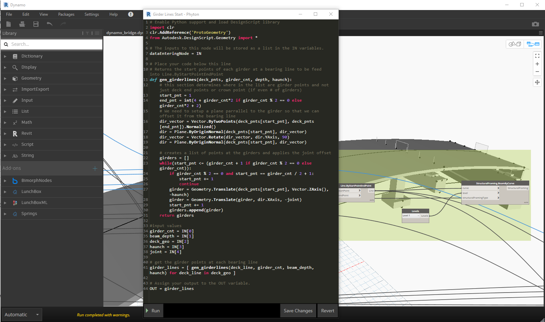Open the Edit menu

(26, 14)
